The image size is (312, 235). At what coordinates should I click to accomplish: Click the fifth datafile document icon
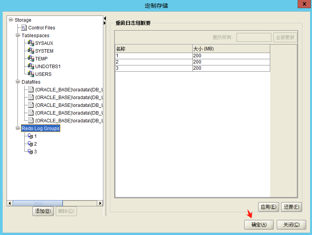pyautogui.click(x=31, y=120)
